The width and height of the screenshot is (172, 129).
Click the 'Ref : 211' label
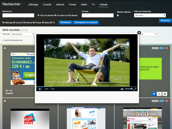click(x=9, y=91)
